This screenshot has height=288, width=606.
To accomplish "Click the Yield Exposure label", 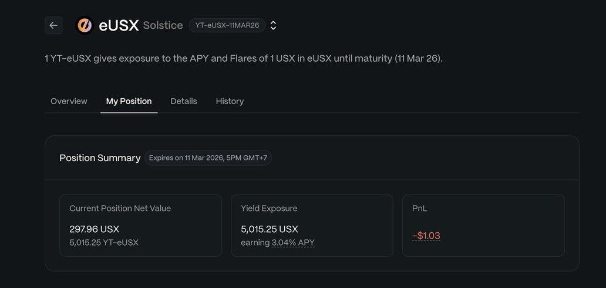I will click(269, 208).
